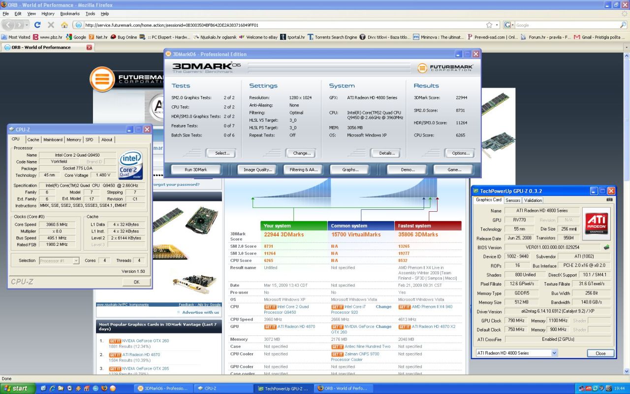Click the GPU-Z screenshot camera icon
The image size is (630, 394).
pos(609,200)
